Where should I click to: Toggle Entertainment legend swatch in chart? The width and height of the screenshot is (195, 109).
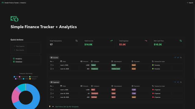[19, 77]
